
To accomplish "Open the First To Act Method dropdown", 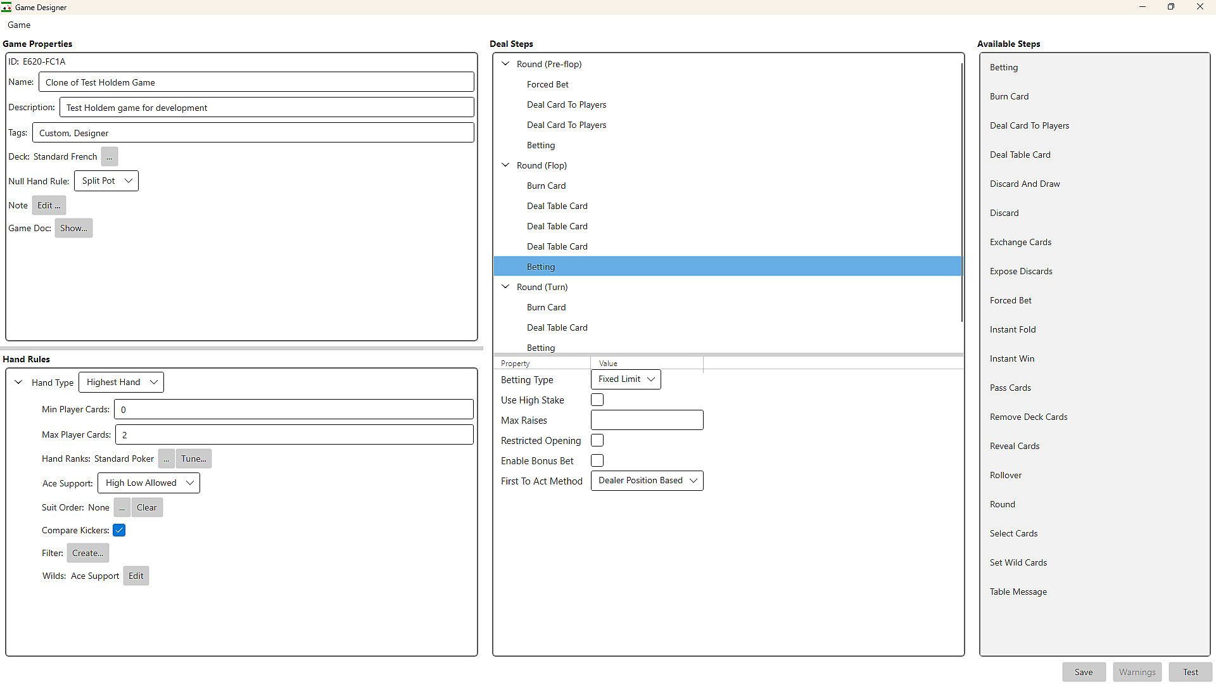I will pos(647,481).
